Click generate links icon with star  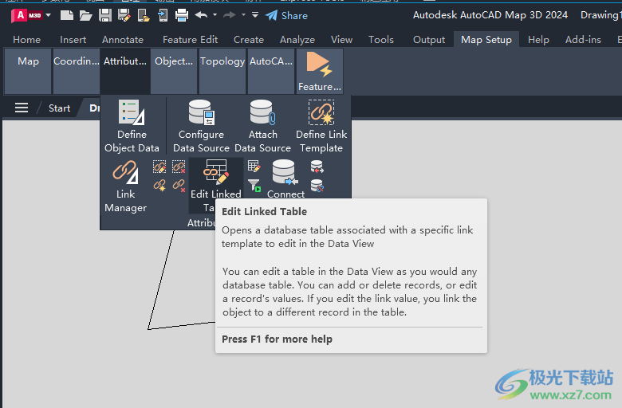pos(159,185)
